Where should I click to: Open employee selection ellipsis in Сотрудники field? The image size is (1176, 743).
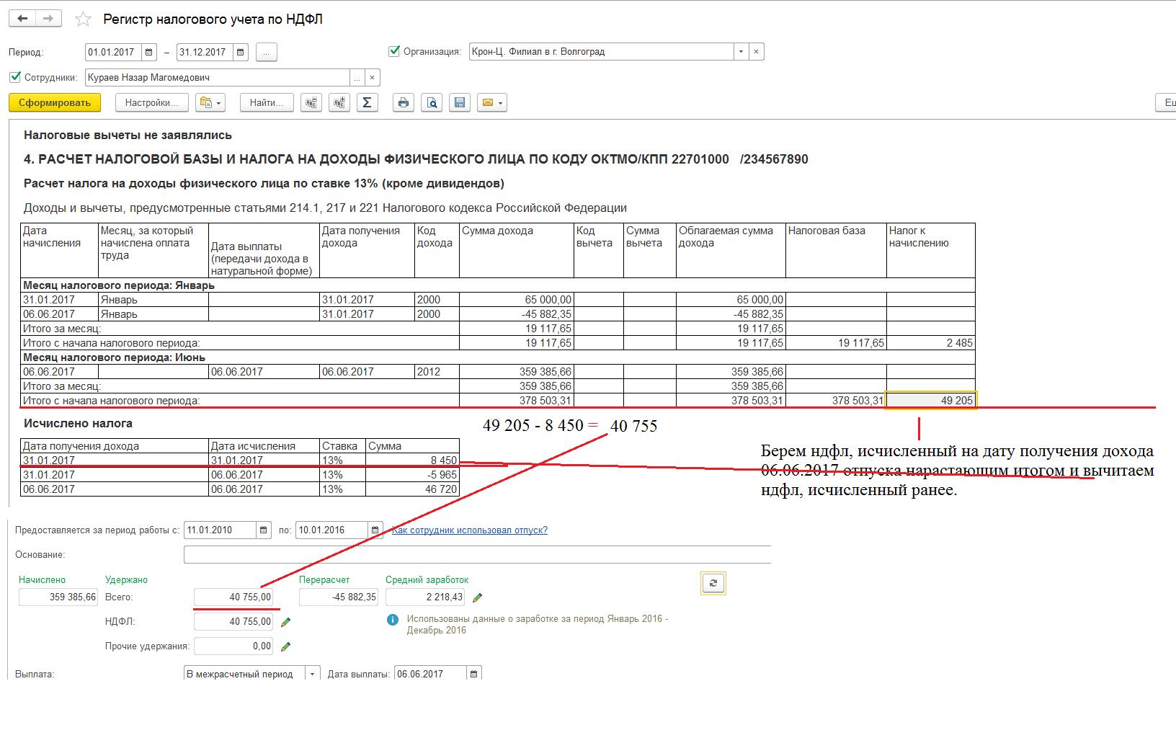click(x=357, y=78)
